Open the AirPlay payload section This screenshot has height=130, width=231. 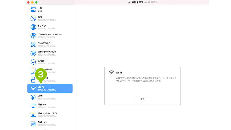tap(50, 106)
